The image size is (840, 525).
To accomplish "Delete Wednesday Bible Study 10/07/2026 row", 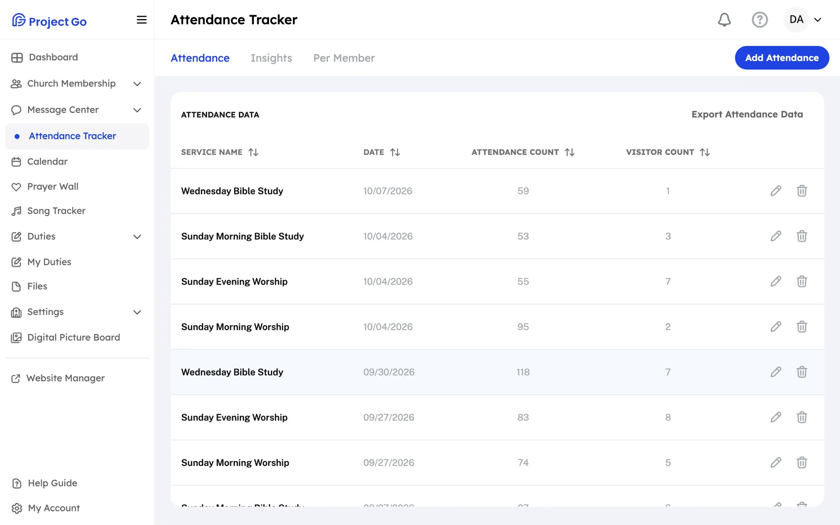I will click(802, 191).
